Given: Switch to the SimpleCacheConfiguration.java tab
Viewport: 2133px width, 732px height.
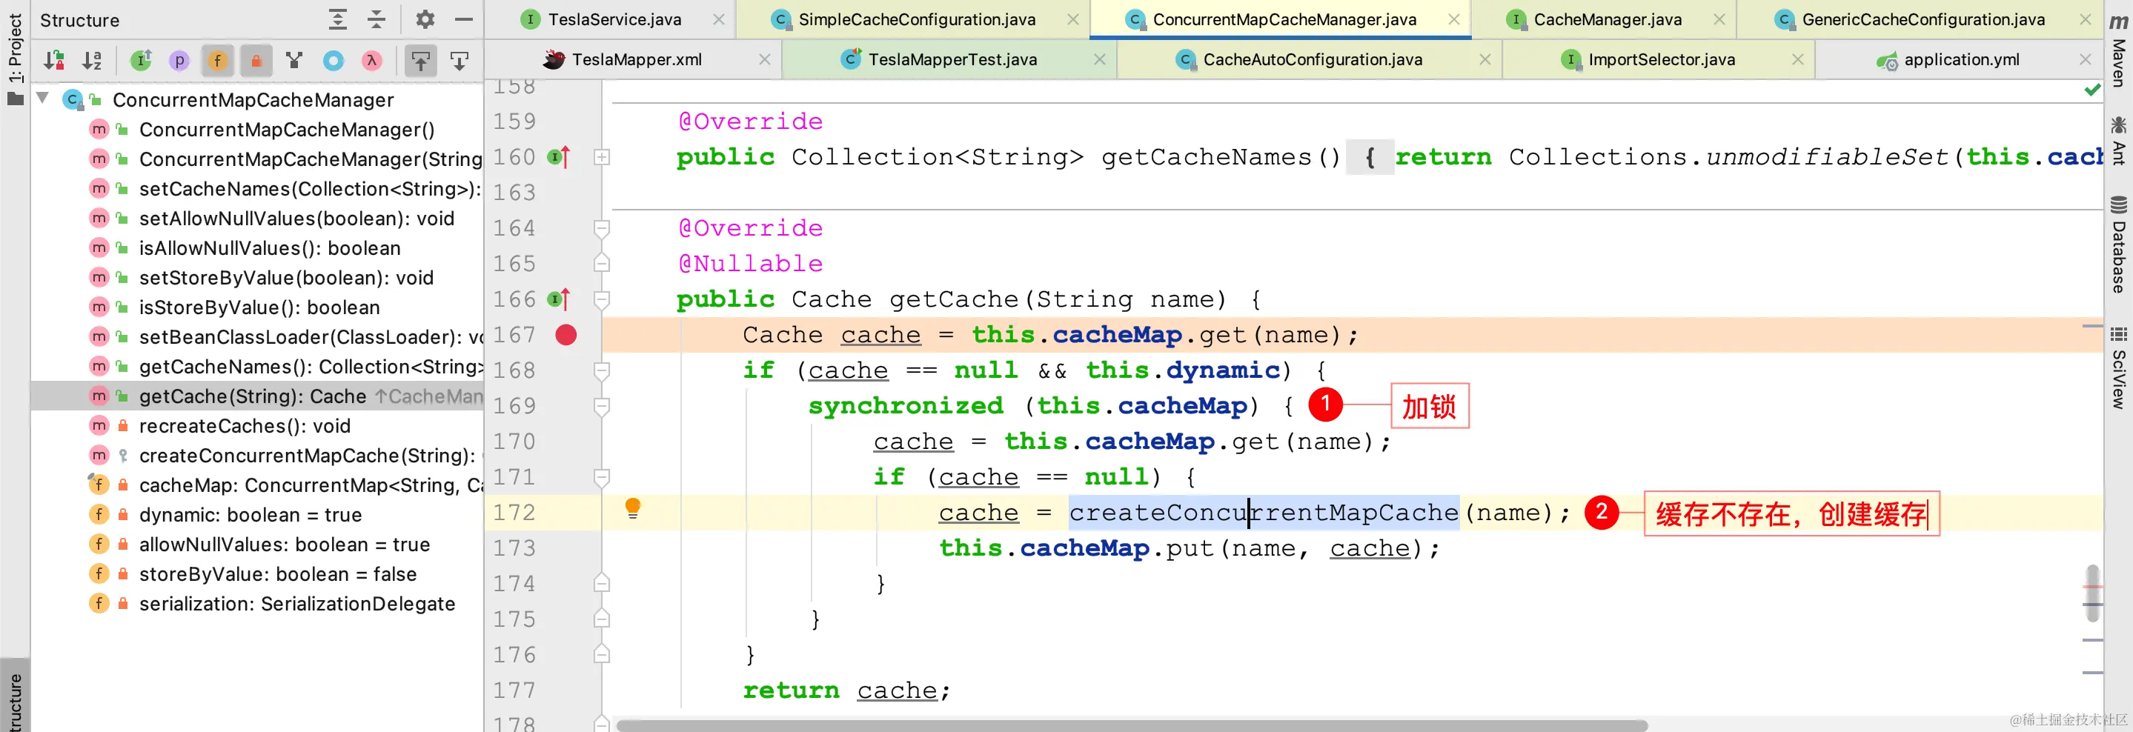Looking at the screenshot, I should [x=912, y=19].
